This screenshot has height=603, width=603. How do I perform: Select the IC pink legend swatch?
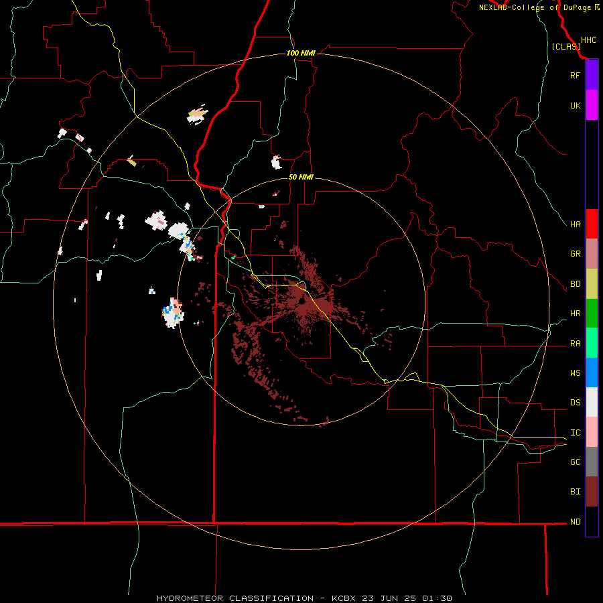(592, 432)
